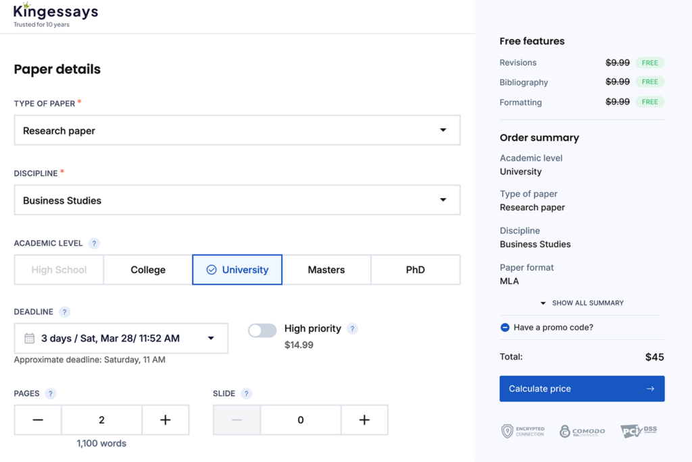
Task: Click the PCI DSS security badge
Action: (638, 431)
